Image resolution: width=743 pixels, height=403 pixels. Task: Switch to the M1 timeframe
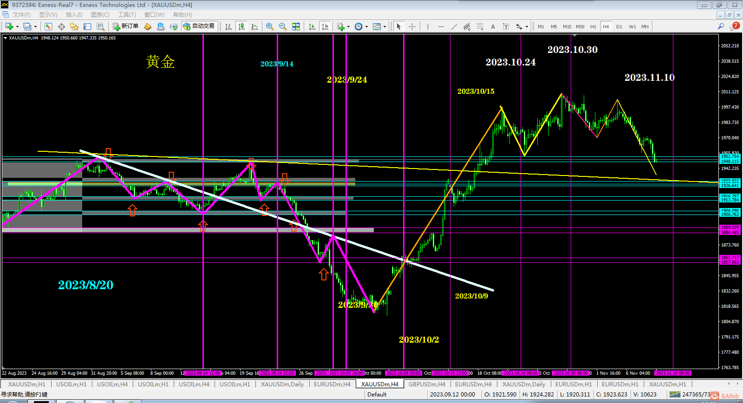(x=541, y=26)
